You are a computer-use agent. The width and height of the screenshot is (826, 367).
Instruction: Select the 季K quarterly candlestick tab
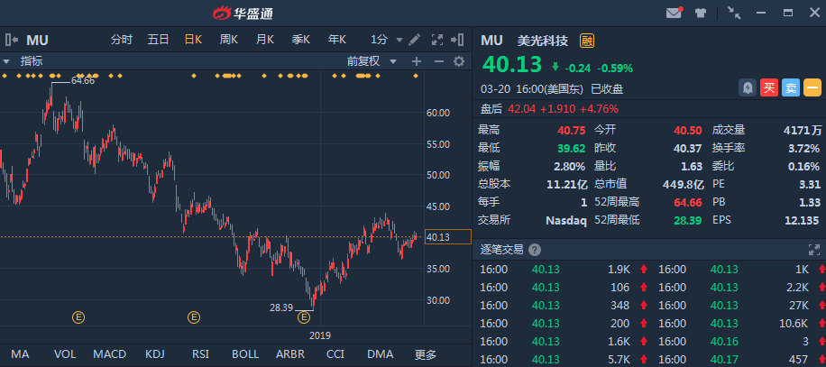(301, 40)
